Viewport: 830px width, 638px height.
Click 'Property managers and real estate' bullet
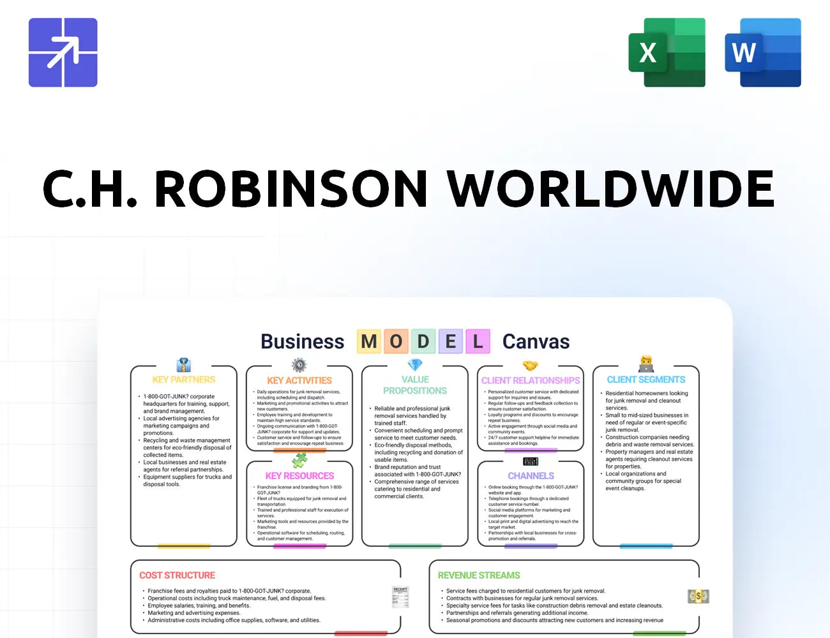[649, 459]
